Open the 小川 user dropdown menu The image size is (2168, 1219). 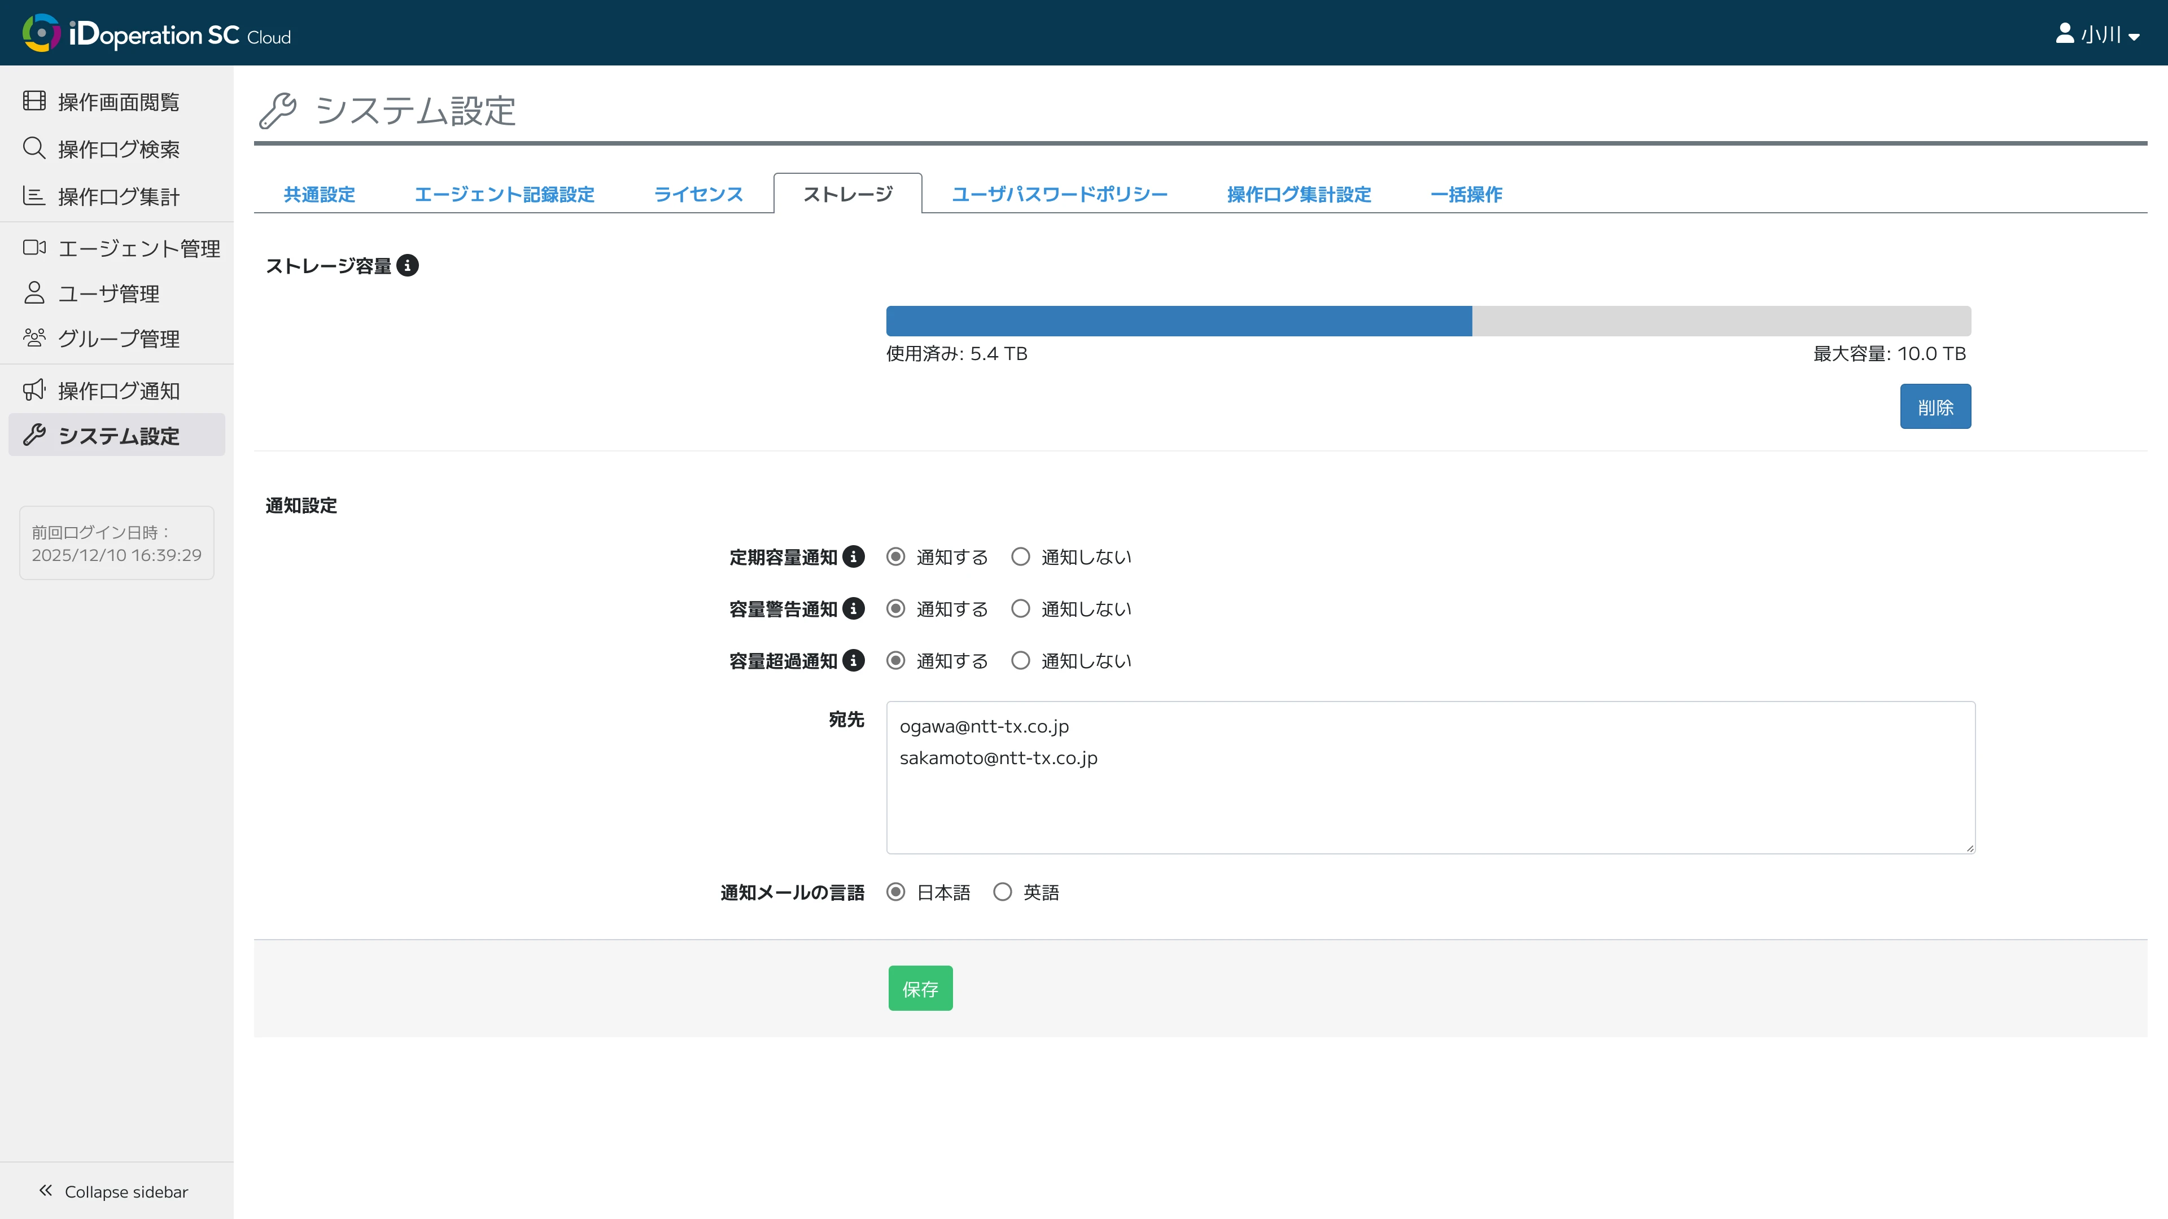[x=2099, y=34]
